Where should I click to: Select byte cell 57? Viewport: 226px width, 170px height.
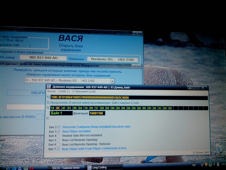[97, 108]
